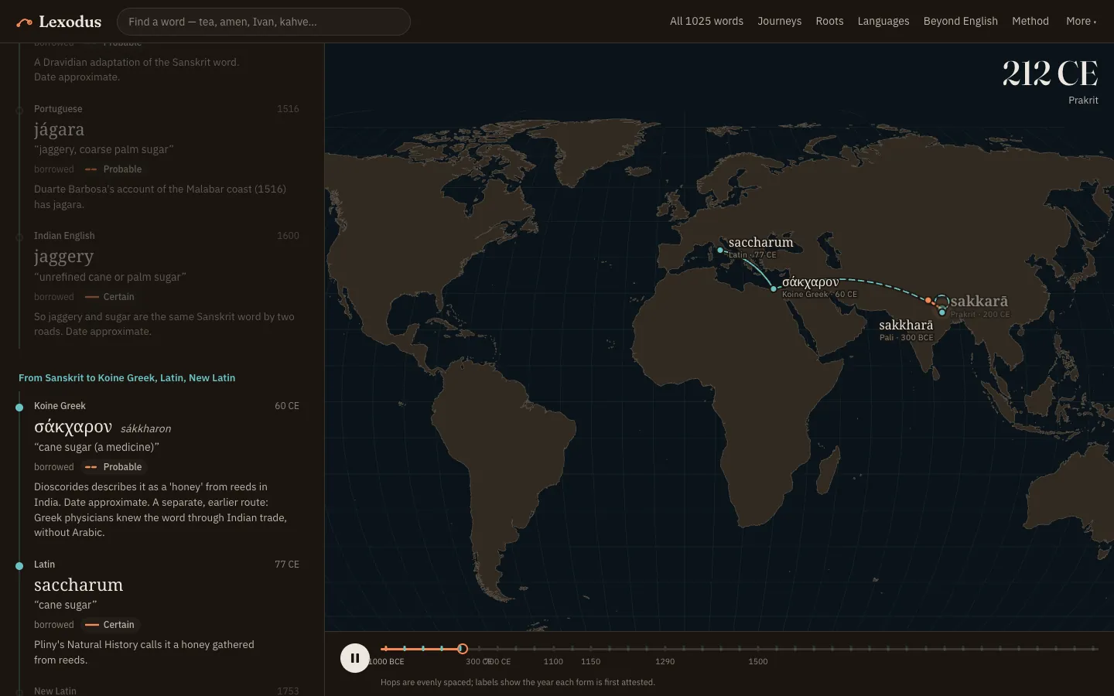Select the Latin saccharum entry bullet

pos(19,566)
